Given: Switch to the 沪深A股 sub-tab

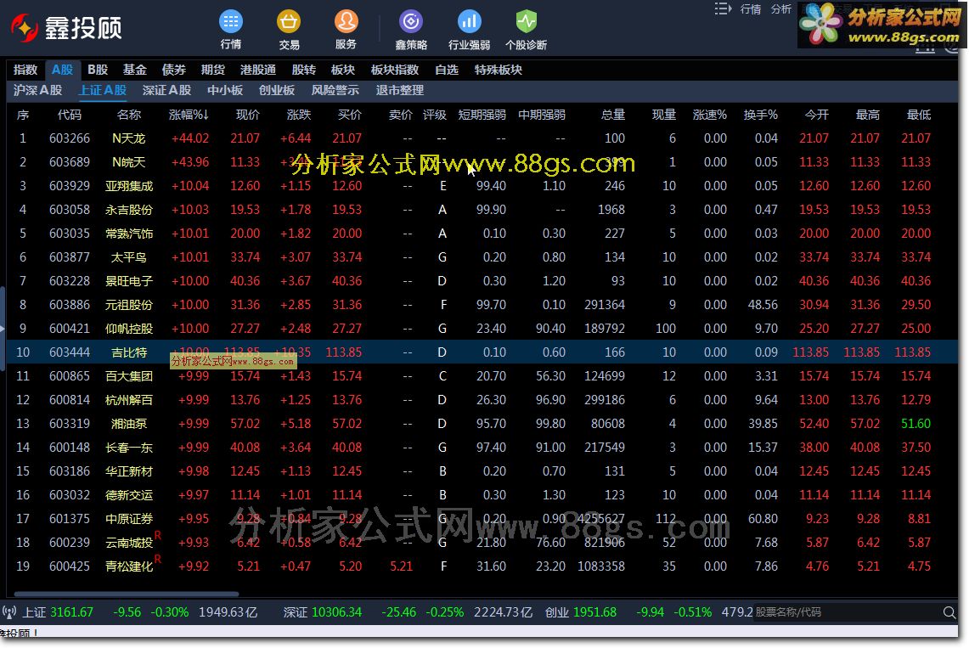Looking at the screenshot, I should [x=37, y=90].
